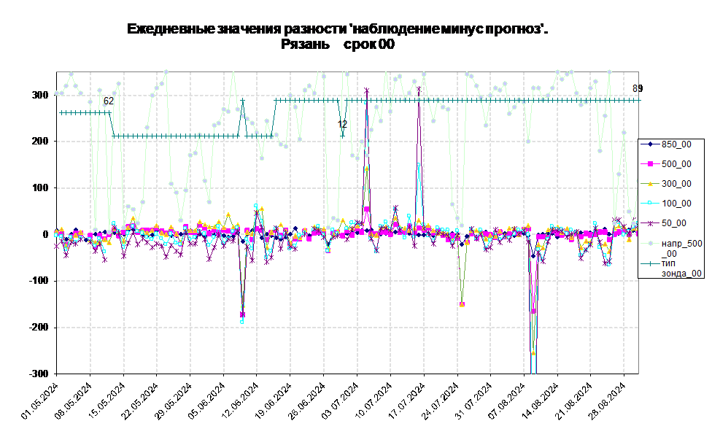Click the y-axis value 0
Image resolution: width=712 pixels, height=437 pixels.
point(45,234)
